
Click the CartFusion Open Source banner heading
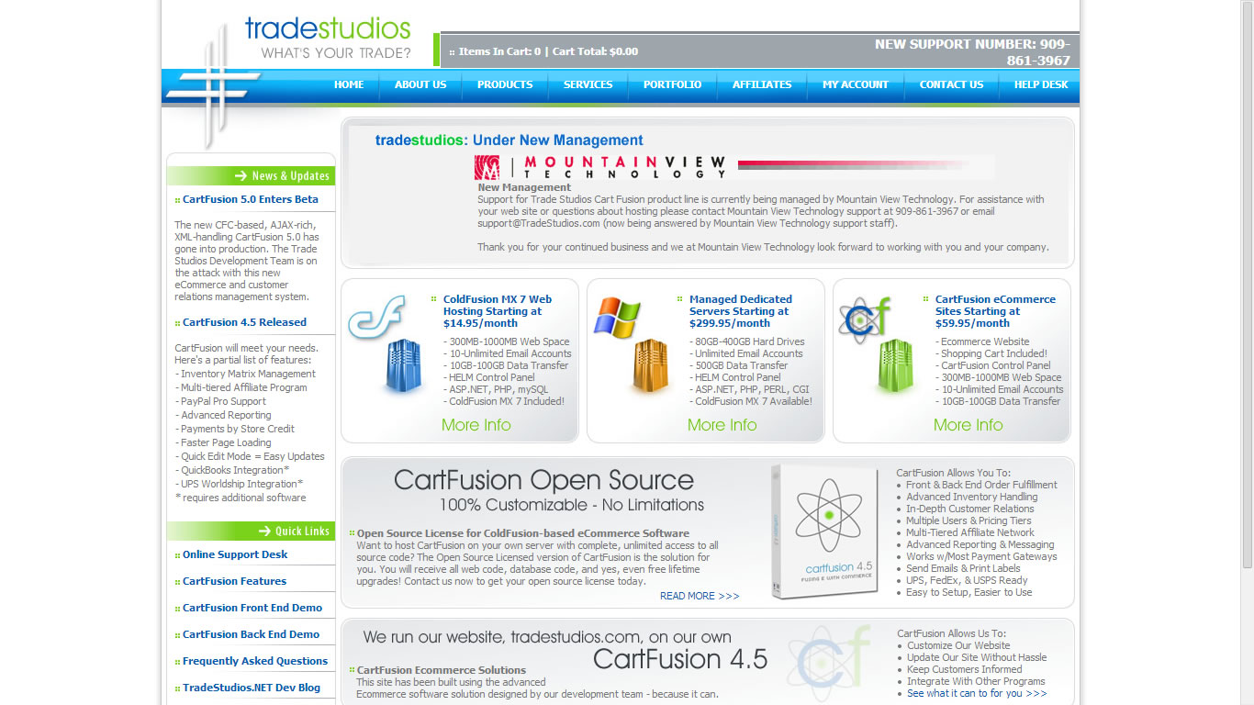click(x=544, y=480)
